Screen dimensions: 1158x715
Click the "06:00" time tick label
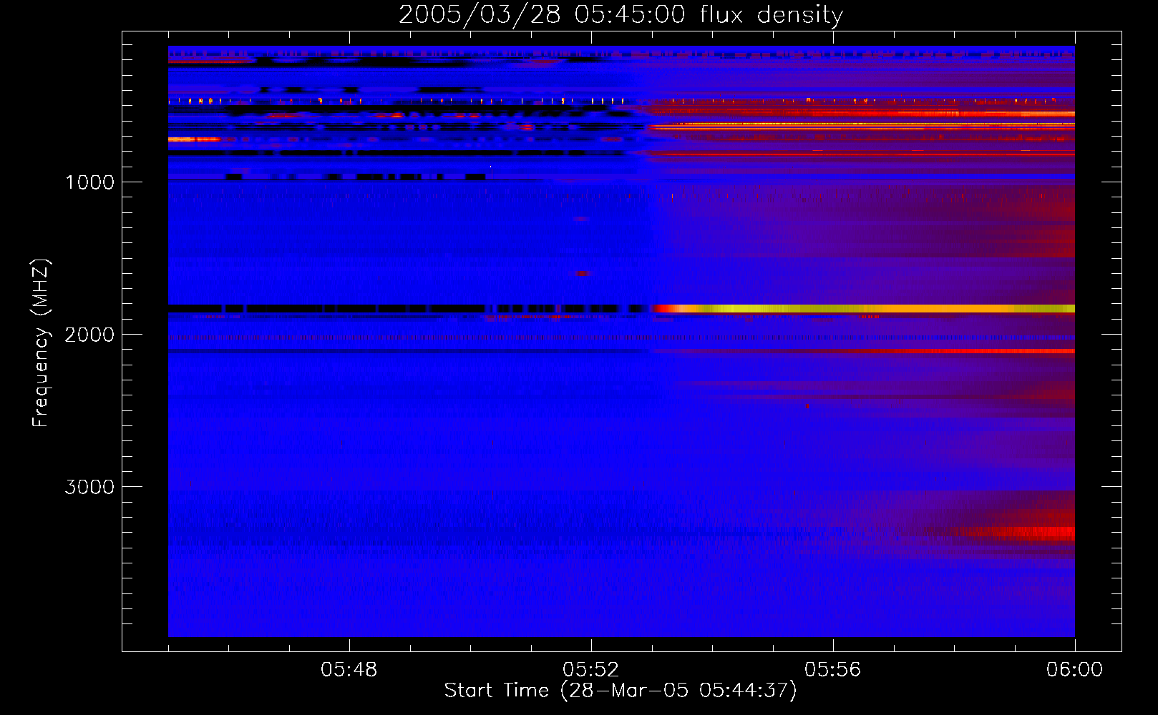pyautogui.click(x=1074, y=670)
